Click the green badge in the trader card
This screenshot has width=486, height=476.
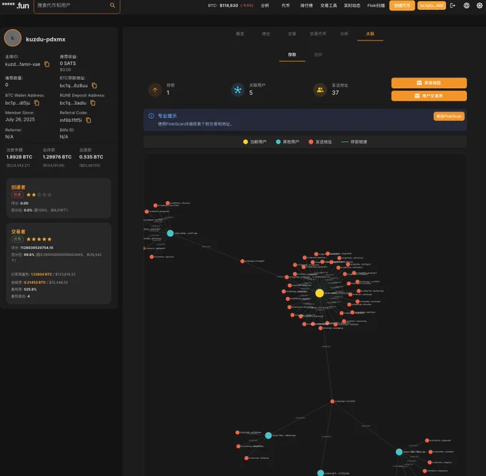[17, 239]
